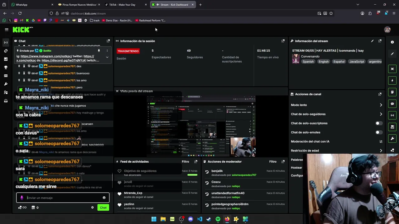Open chat settings gear icon

92,208
